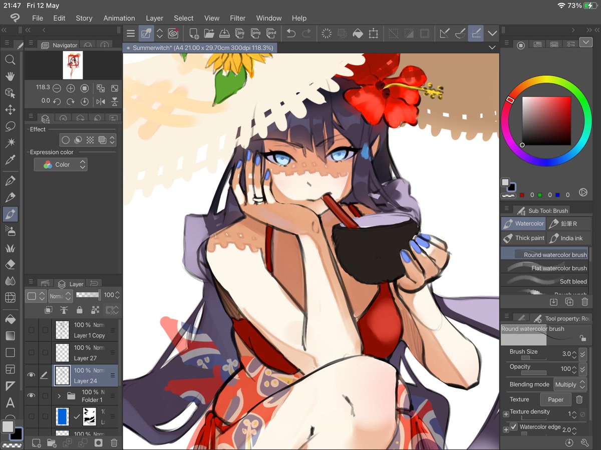Image resolution: width=601 pixels, height=450 pixels.
Task: Choose Soft bleed brush
Action: [544, 281]
